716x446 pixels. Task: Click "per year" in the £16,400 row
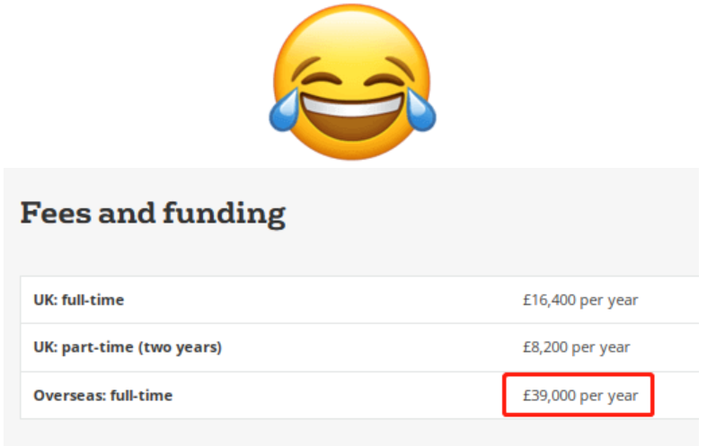[x=609, y=300]
